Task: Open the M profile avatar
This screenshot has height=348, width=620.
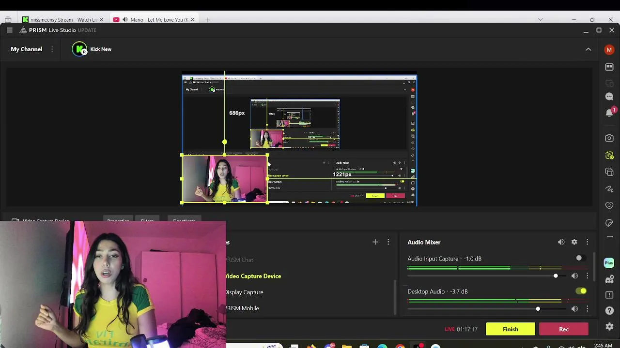Action: click(609, 50)
